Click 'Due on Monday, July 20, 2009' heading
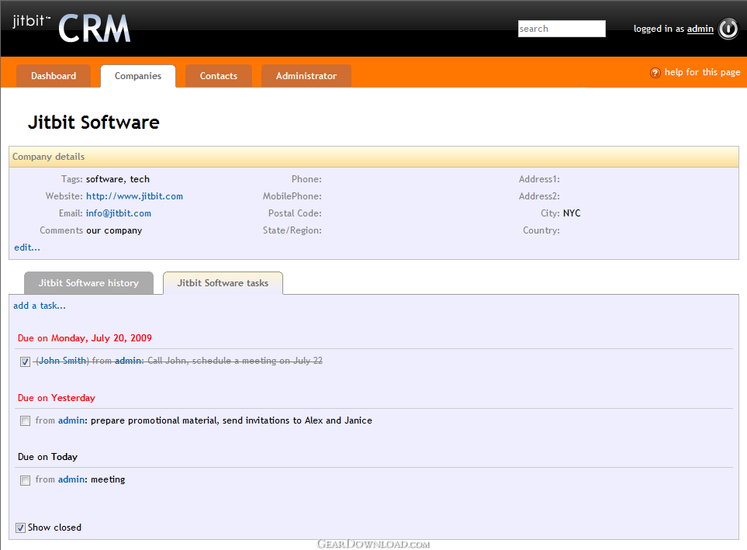 tap(85, 338)
